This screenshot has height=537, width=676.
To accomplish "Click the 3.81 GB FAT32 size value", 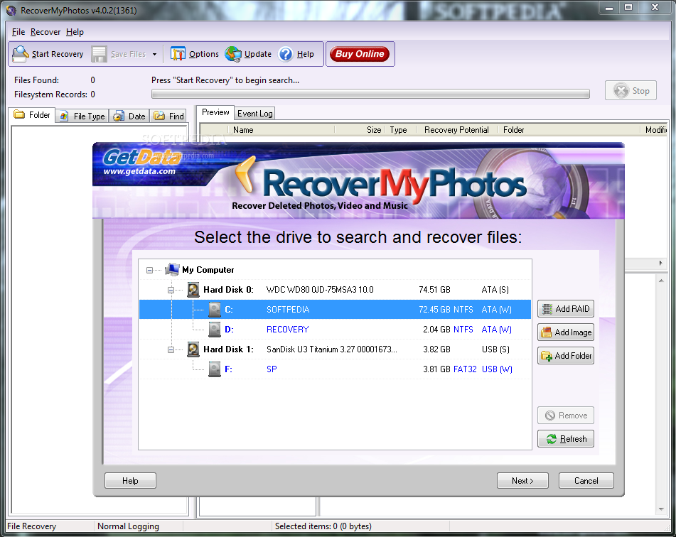I will point(450,369).
